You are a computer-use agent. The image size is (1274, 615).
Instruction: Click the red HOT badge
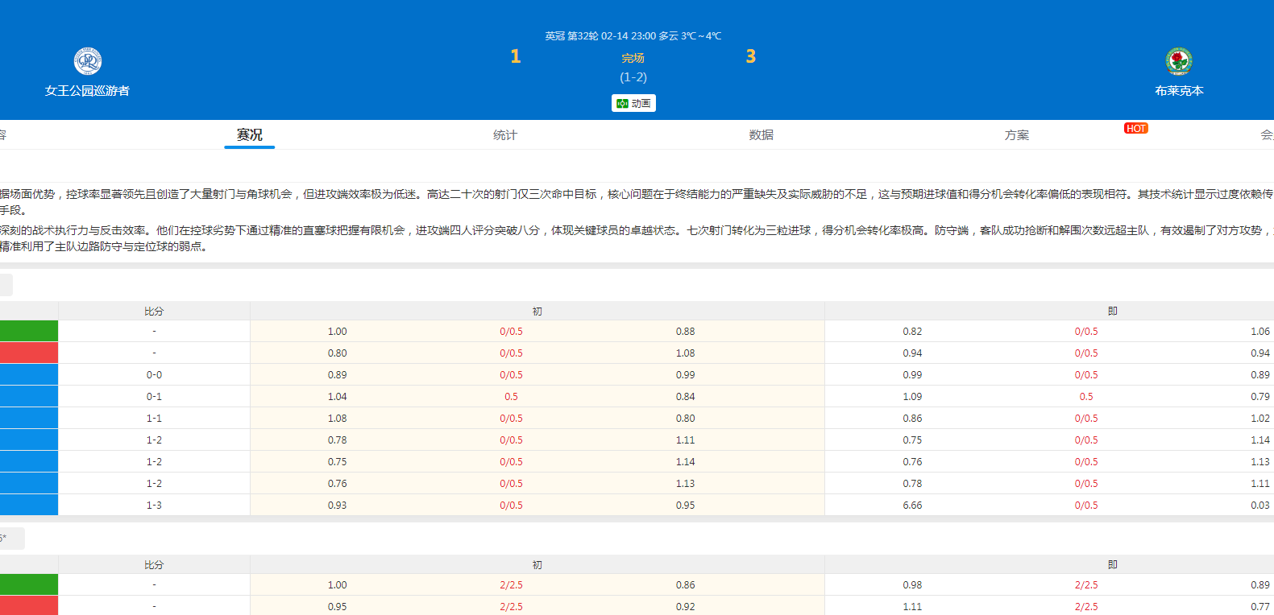pyautogui.click(x=1135, y=129)
